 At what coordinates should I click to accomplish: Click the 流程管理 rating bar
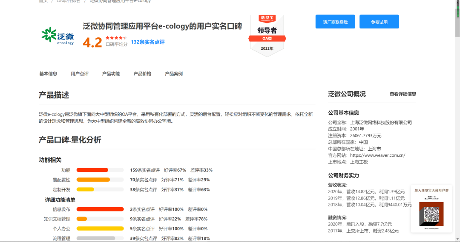(100, 239)
